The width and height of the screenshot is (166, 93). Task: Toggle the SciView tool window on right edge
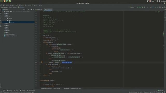point(165,19)
